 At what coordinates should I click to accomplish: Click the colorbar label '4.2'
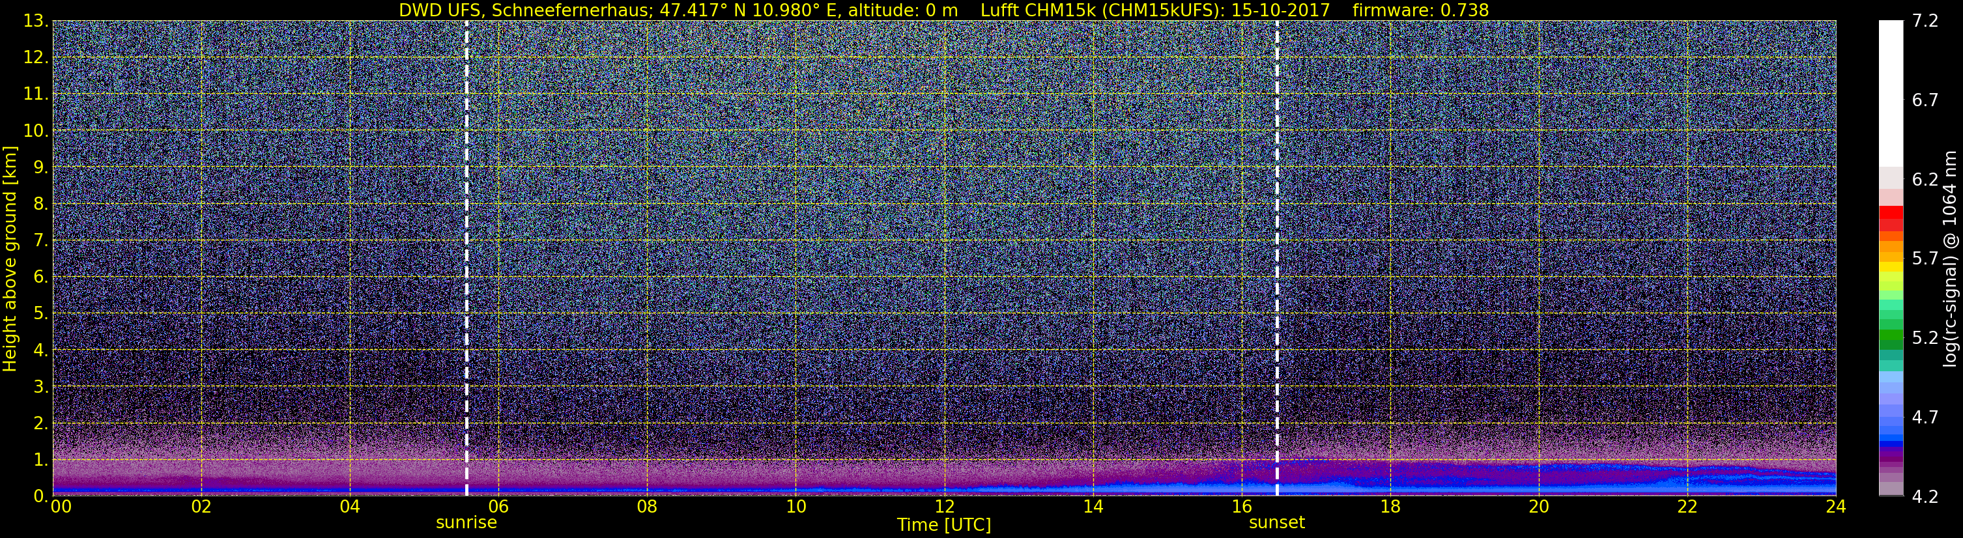pyautogui.click(x=1925, y=496)
